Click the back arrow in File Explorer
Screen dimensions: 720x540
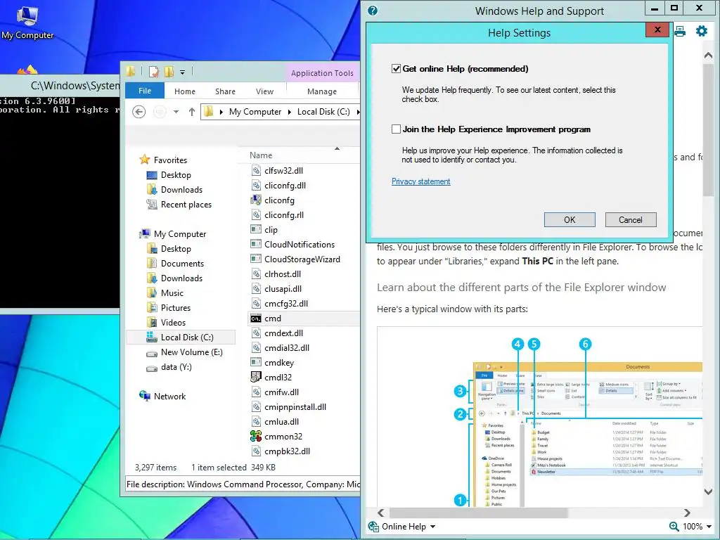pos(139,112)
